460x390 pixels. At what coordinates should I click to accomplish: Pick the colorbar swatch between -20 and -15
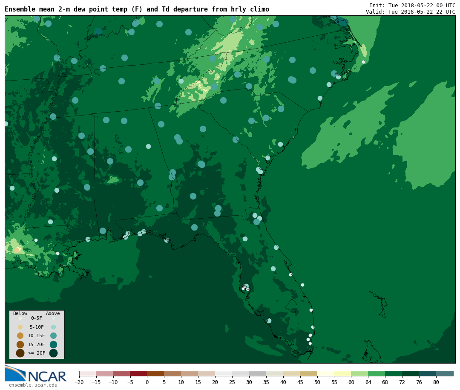pos(88,373)
